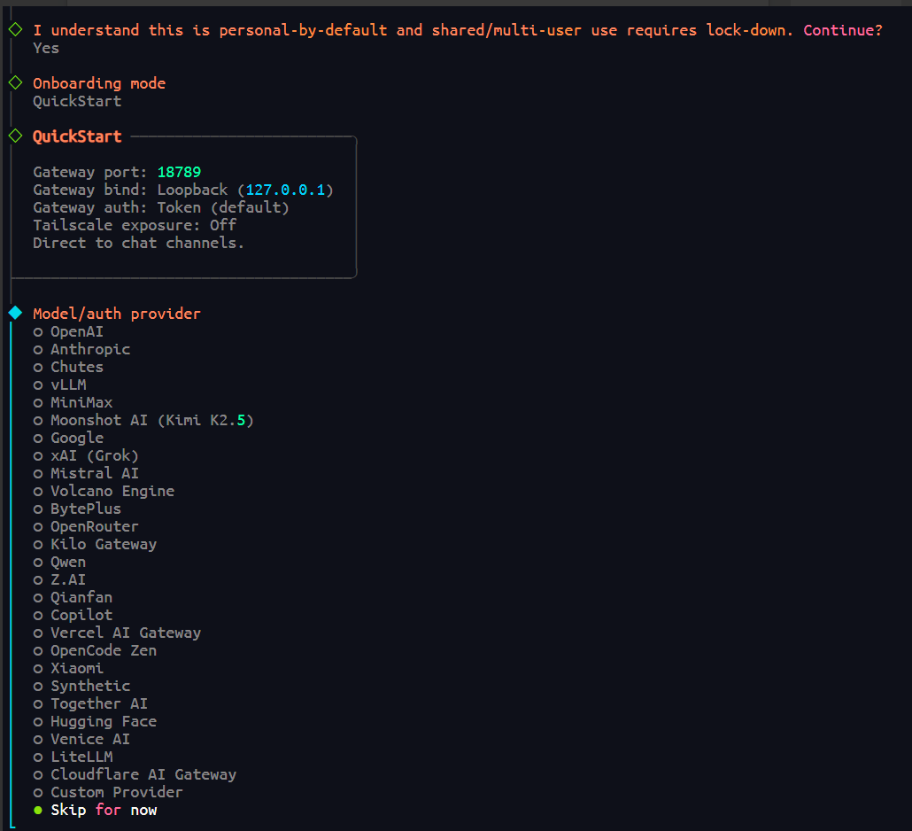Viewport: 912px width, 831px height.
Task: Click the green diamond beside Onboarding mode
Action: point(15,82)
